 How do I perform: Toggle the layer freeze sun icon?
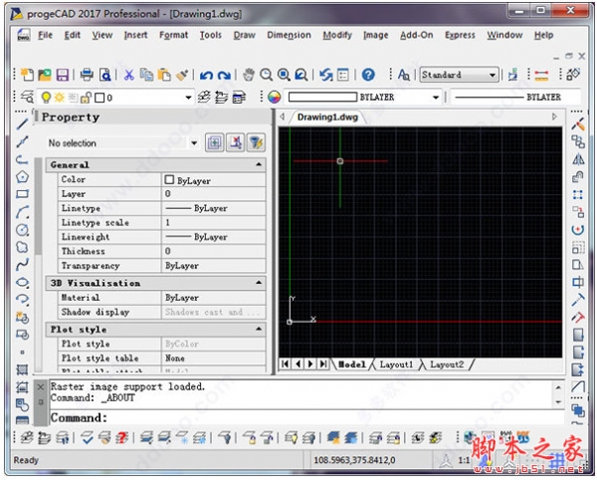tap(59, 98)
